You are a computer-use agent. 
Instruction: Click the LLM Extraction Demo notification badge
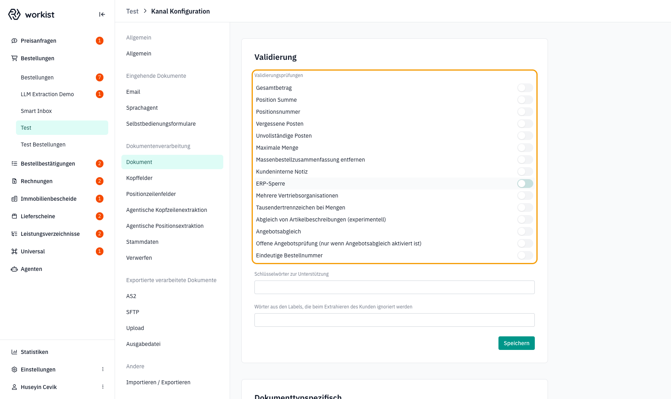tap(100, 94)
